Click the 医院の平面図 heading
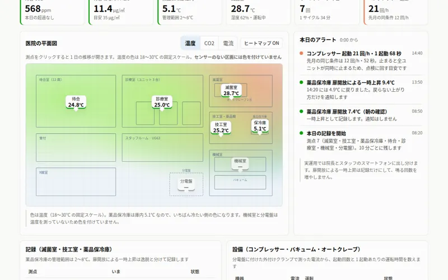This screenshot has width=448, height=280. coord(41,43)
